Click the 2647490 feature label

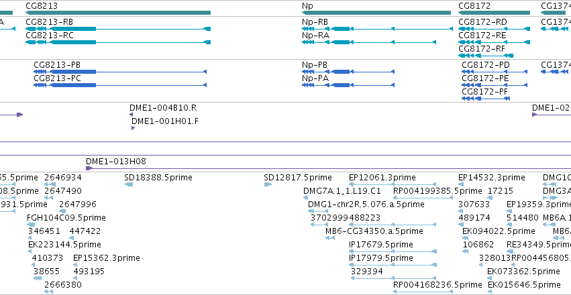tap(63, 191)
